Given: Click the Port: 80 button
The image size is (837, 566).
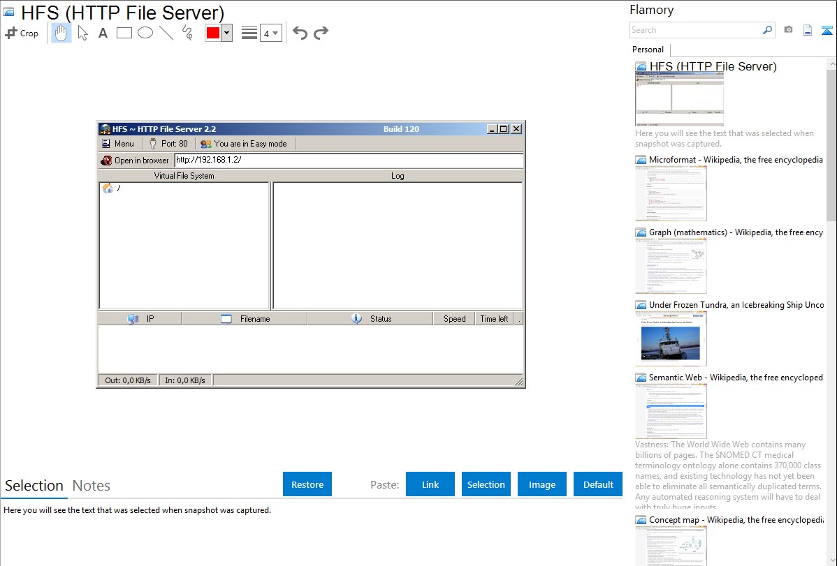Looking at the screenshot, I should click(x=168, y=144).
